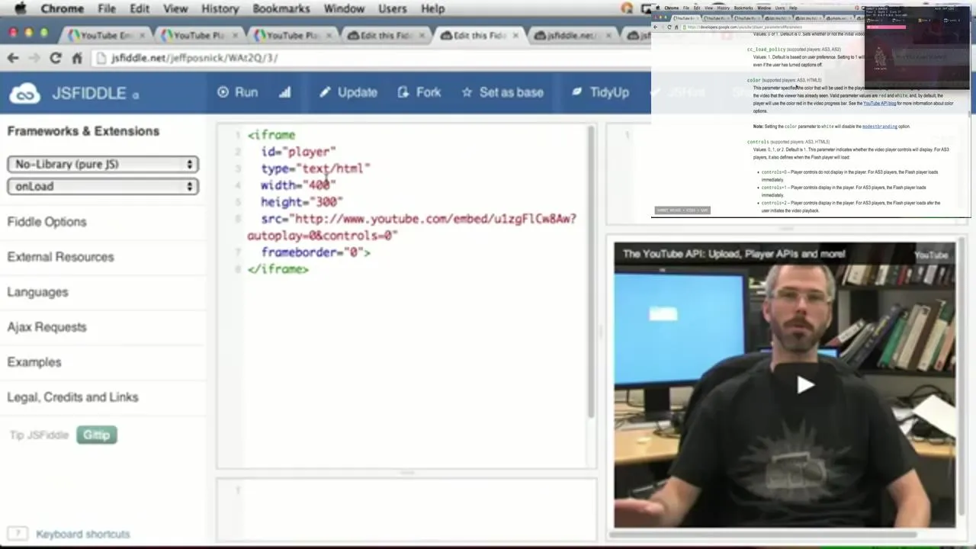Open the Chrome application menu
Viewport: 976px width, 549px height.
point(62,8)
